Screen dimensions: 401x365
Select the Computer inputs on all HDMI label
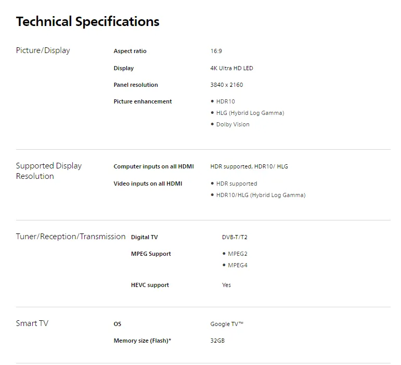click(x=154, y=166)
